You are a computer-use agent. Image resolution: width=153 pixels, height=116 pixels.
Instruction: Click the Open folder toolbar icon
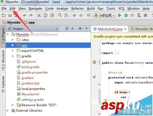(x=4, y=15)
